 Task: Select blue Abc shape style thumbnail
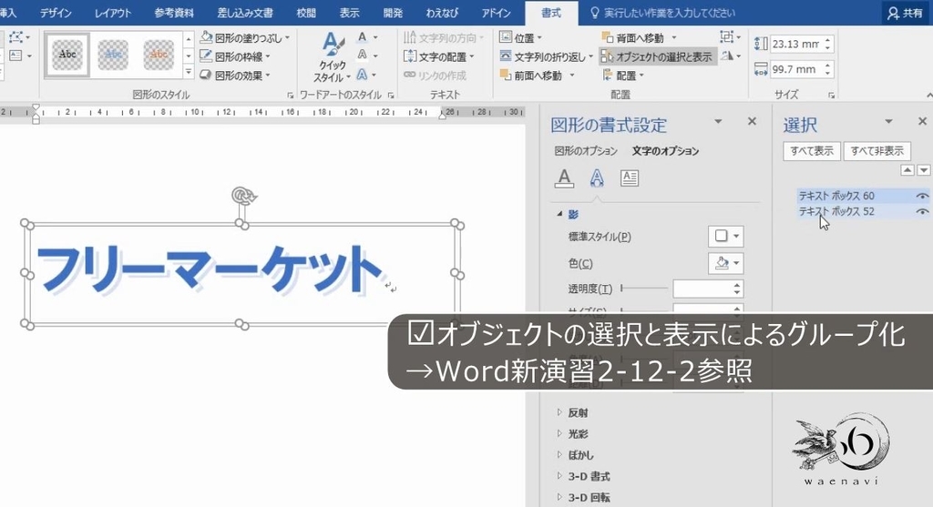113,56
